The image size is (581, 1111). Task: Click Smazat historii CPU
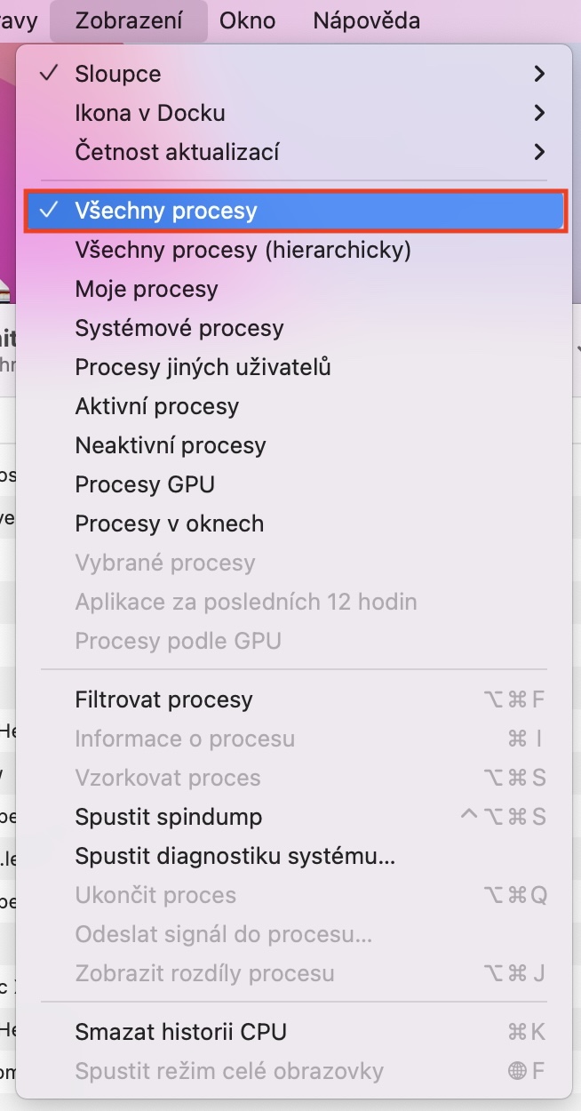(180, 1032)
